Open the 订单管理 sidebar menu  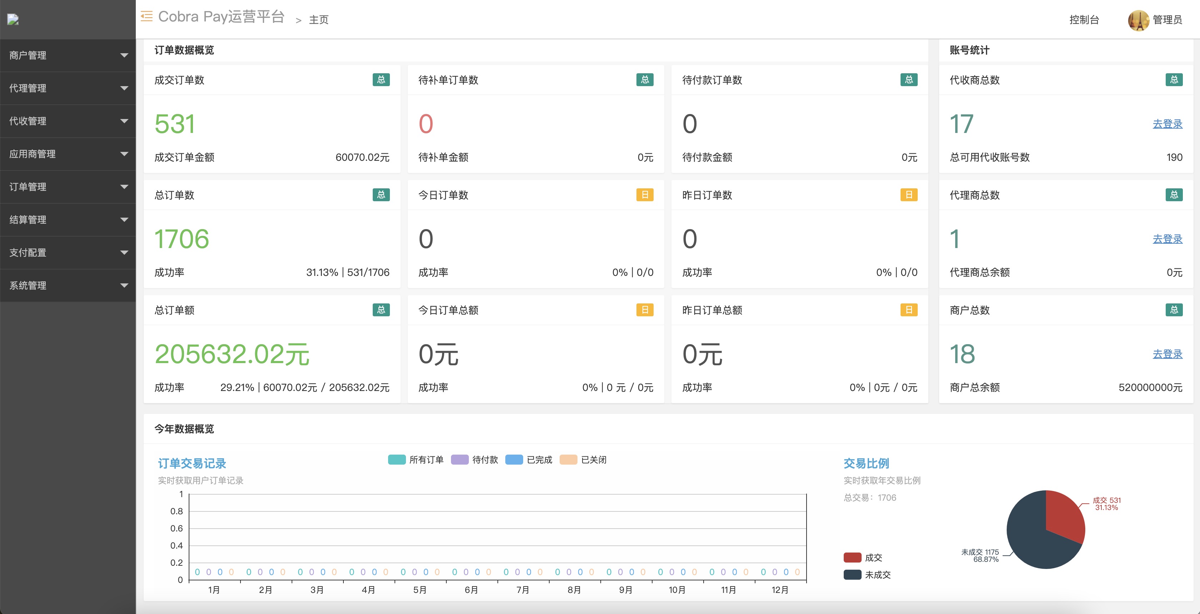point(68,187)
